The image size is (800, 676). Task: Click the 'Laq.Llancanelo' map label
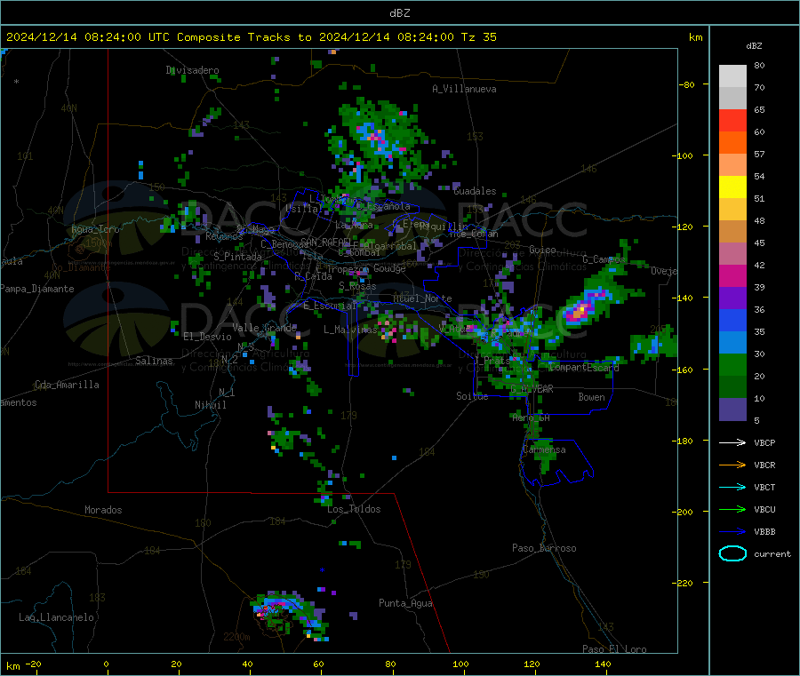[x=56, y=618]
